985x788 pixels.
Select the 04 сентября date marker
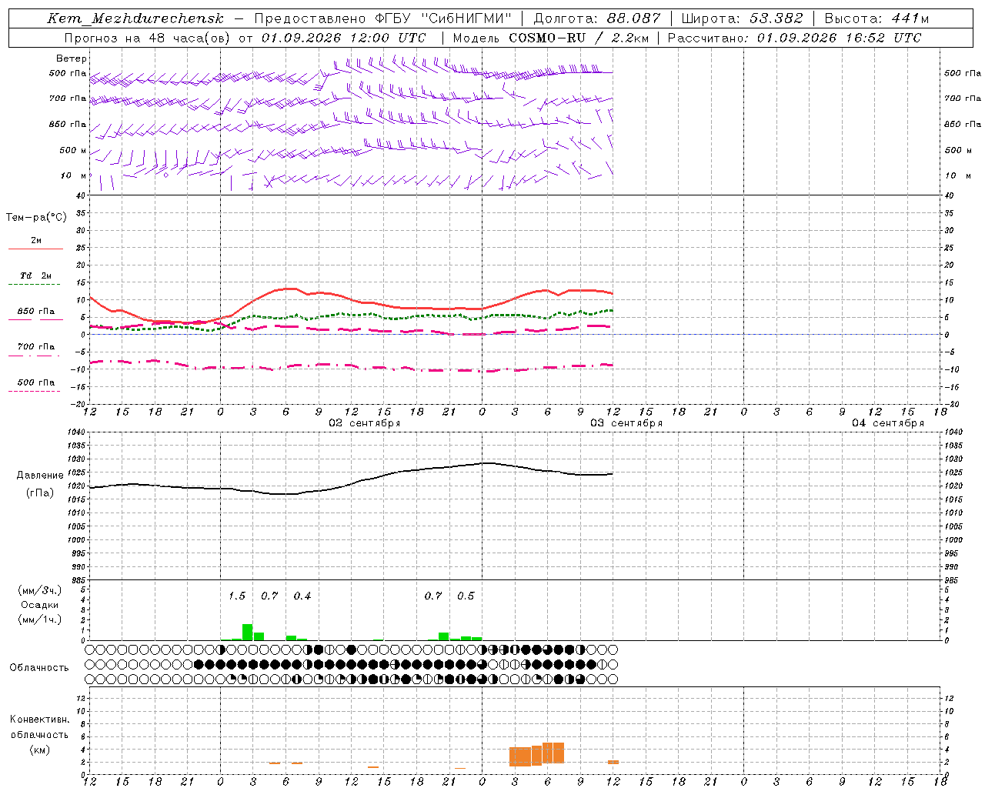click(888, 423)
